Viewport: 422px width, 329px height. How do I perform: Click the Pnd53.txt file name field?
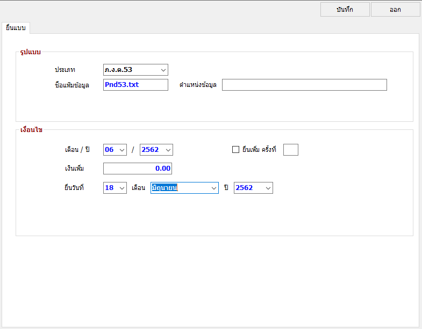(135, 85)
